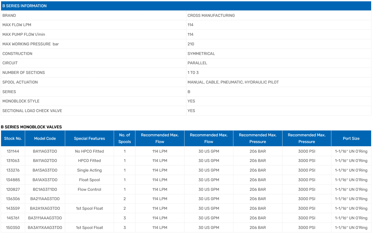Click model code BA3111AAAG3TDO
373x234 pixels.
point(45,218)
